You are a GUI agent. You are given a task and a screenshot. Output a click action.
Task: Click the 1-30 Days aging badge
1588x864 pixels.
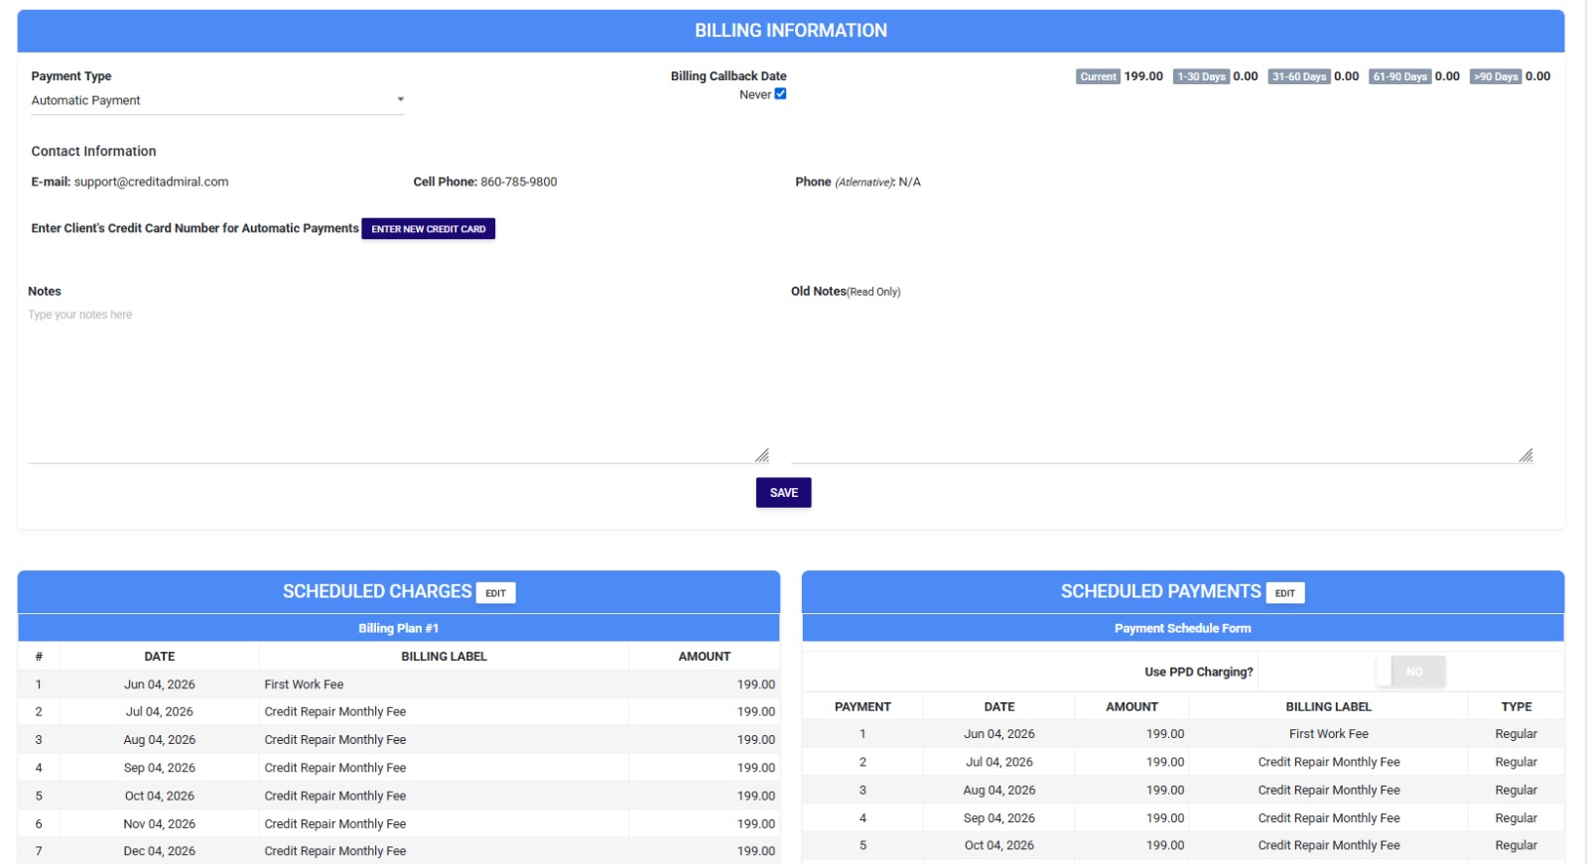1201,76
